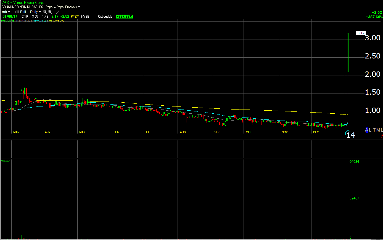This screenshot has width=383, height=240.
Task: Click the 2.50 price axis label
Action: 373,56
